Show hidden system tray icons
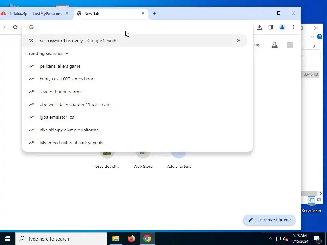 pos(270,239)
